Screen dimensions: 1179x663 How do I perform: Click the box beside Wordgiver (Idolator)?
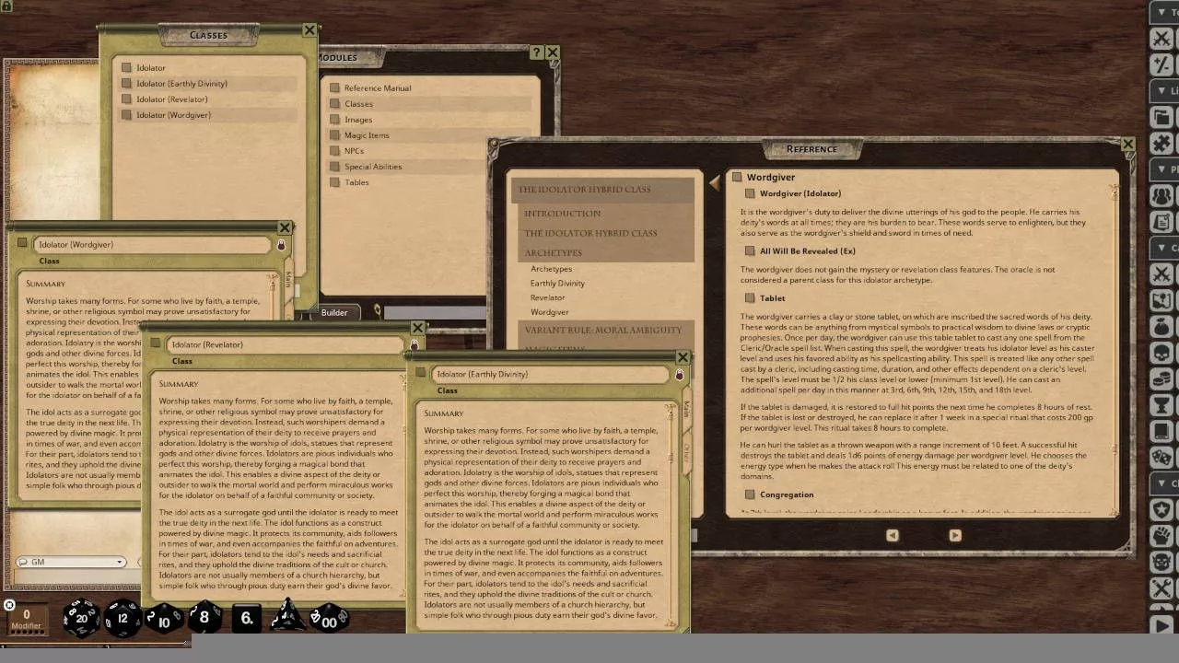[x=750, y=193]
